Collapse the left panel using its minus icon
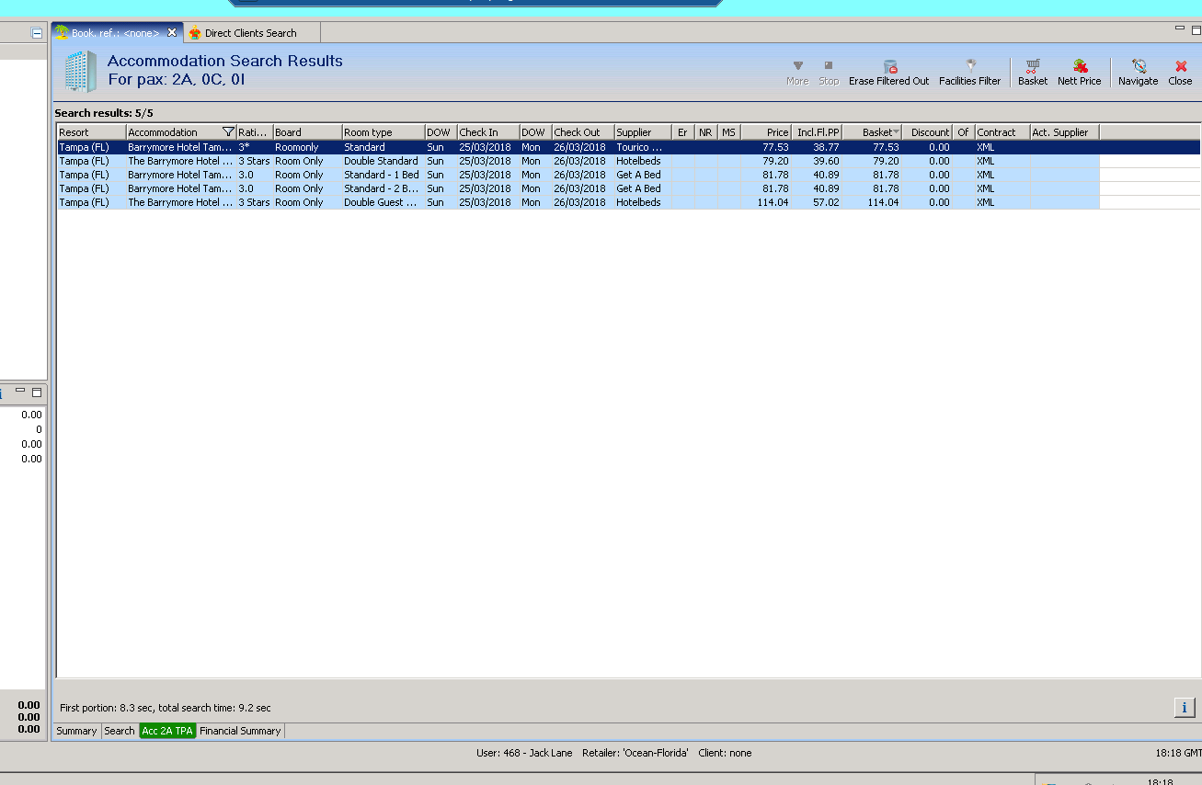The height and width of the screenshot is (785, 1202). click(37, 33)
